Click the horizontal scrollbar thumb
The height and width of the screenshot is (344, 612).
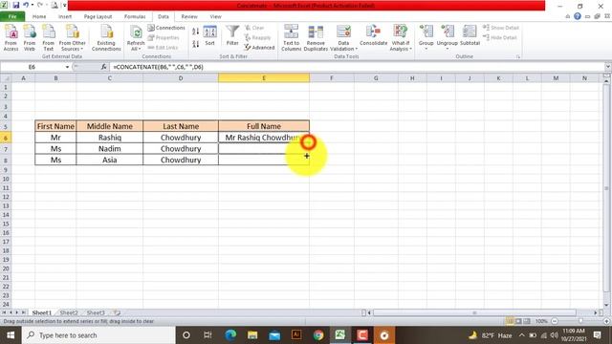point(474,312)
